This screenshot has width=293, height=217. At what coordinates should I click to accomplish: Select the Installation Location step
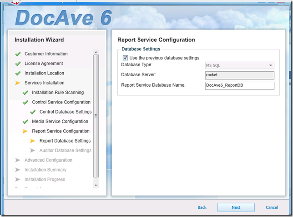point(44,73)
